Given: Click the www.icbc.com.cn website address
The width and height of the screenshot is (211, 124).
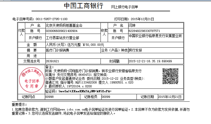Looking at the screenshot, I should 72,110.
